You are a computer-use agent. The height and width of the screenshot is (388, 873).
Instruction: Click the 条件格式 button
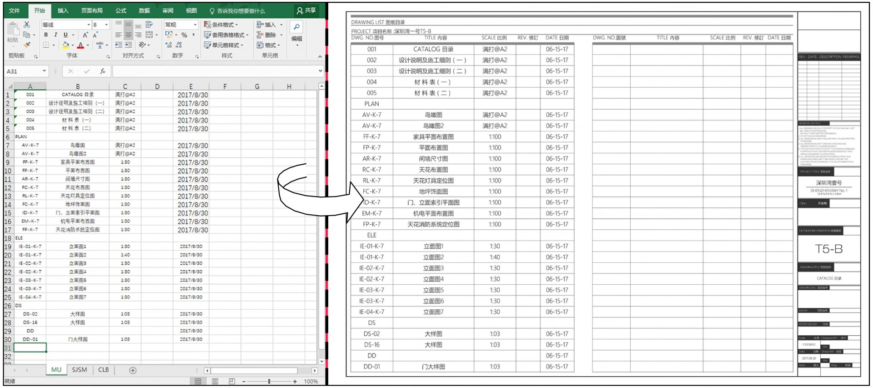click(221, 25)
